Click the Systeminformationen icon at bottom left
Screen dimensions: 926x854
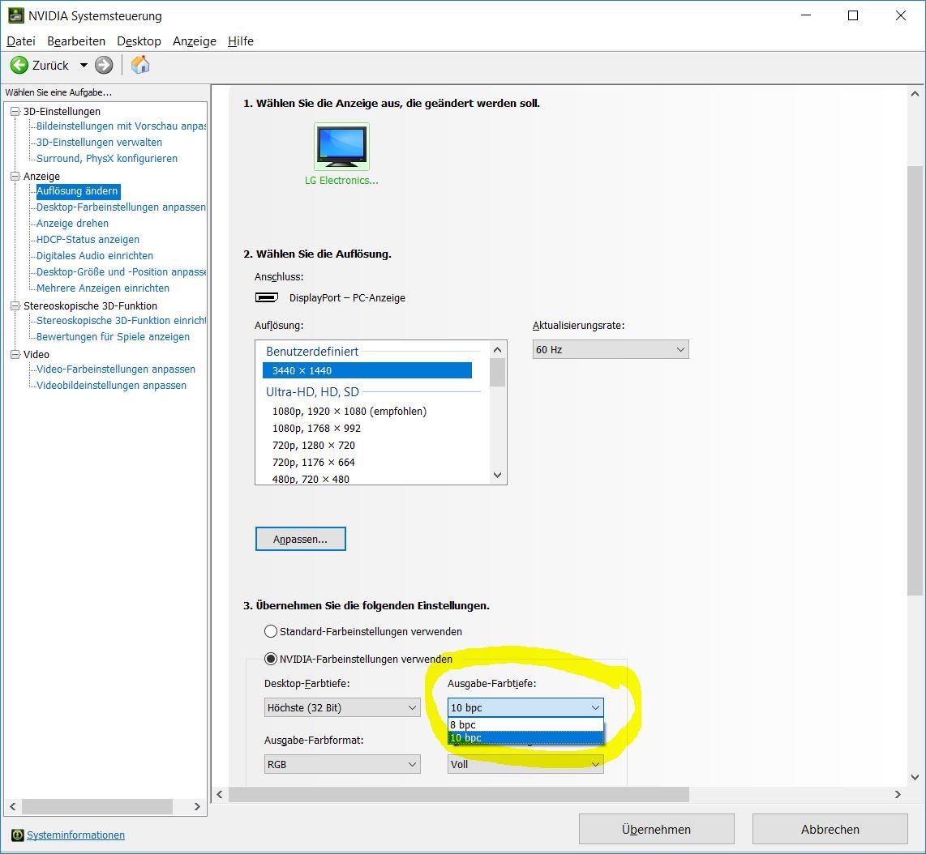tap(18, 835)
